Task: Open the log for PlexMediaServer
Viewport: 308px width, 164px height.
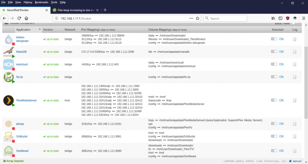Action: [x=294, y=100]
